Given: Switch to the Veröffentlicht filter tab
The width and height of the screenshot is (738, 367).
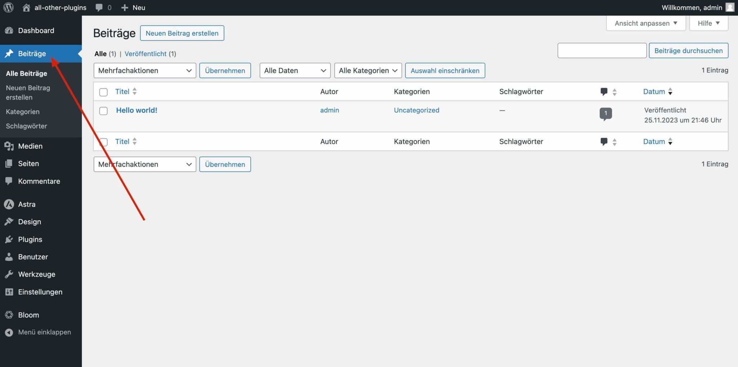Looking at the screenshot, I should click(x=146, y=54).
